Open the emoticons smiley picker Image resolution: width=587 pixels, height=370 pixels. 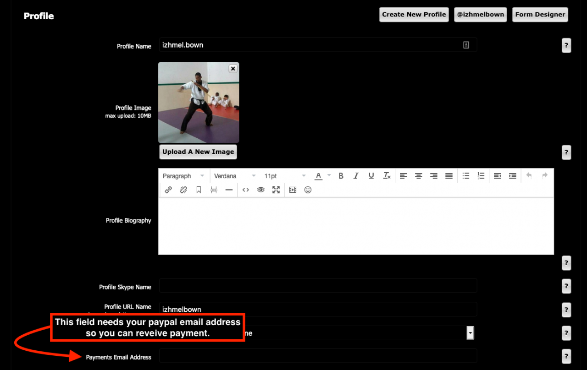tap(308, 190)
